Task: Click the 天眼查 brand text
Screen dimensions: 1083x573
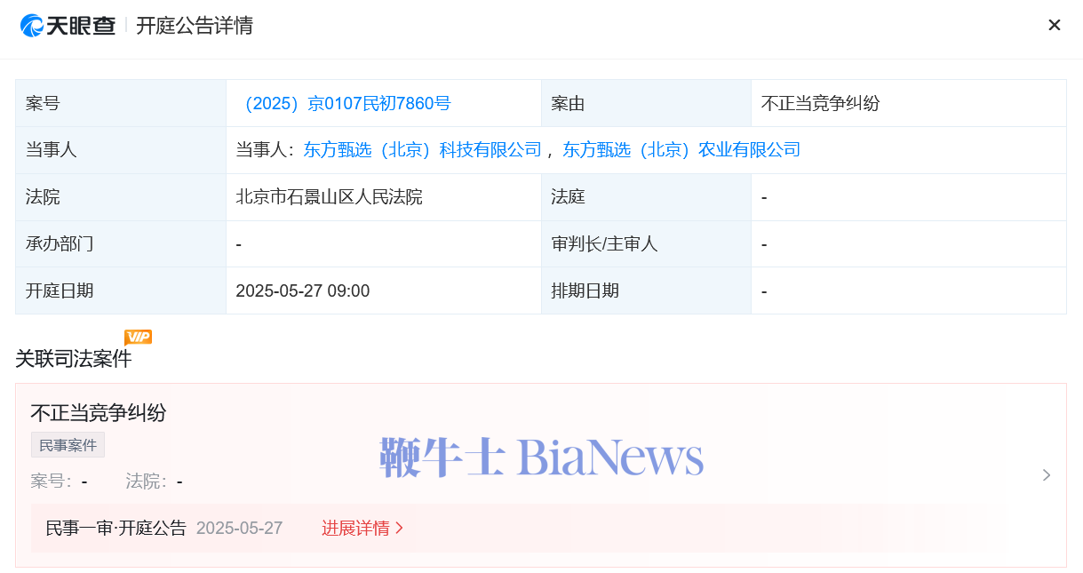Action: click(81, 26)
